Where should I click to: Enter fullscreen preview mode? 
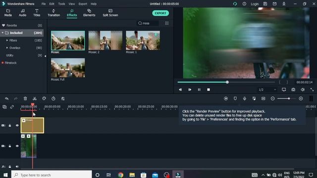click(x=312, y=89)
